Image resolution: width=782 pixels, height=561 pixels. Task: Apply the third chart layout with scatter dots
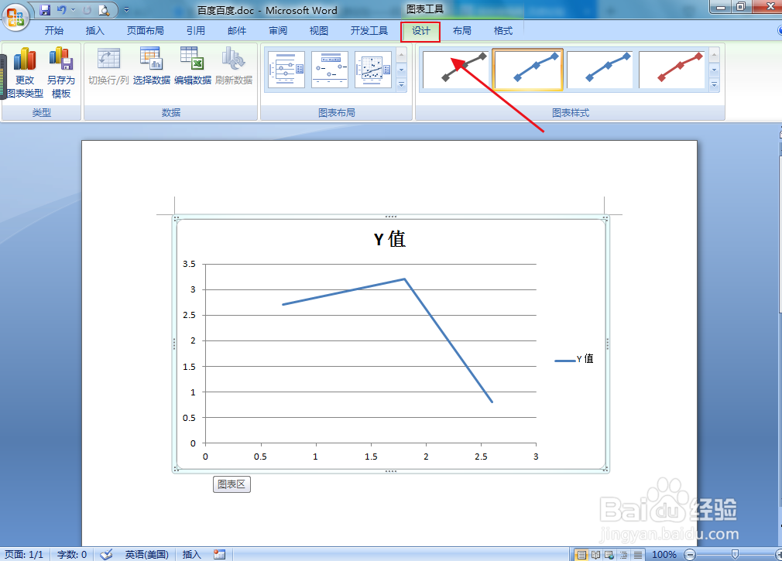coord(373,70)
